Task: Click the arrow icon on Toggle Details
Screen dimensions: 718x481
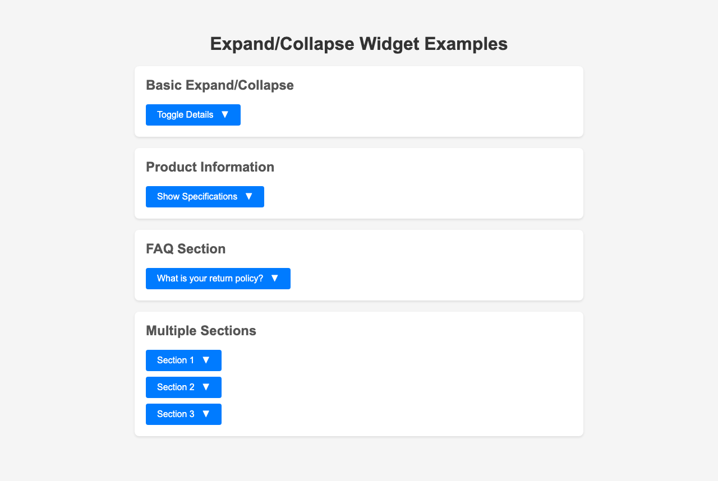Action: pyautogui.click(x=225, y=114)
